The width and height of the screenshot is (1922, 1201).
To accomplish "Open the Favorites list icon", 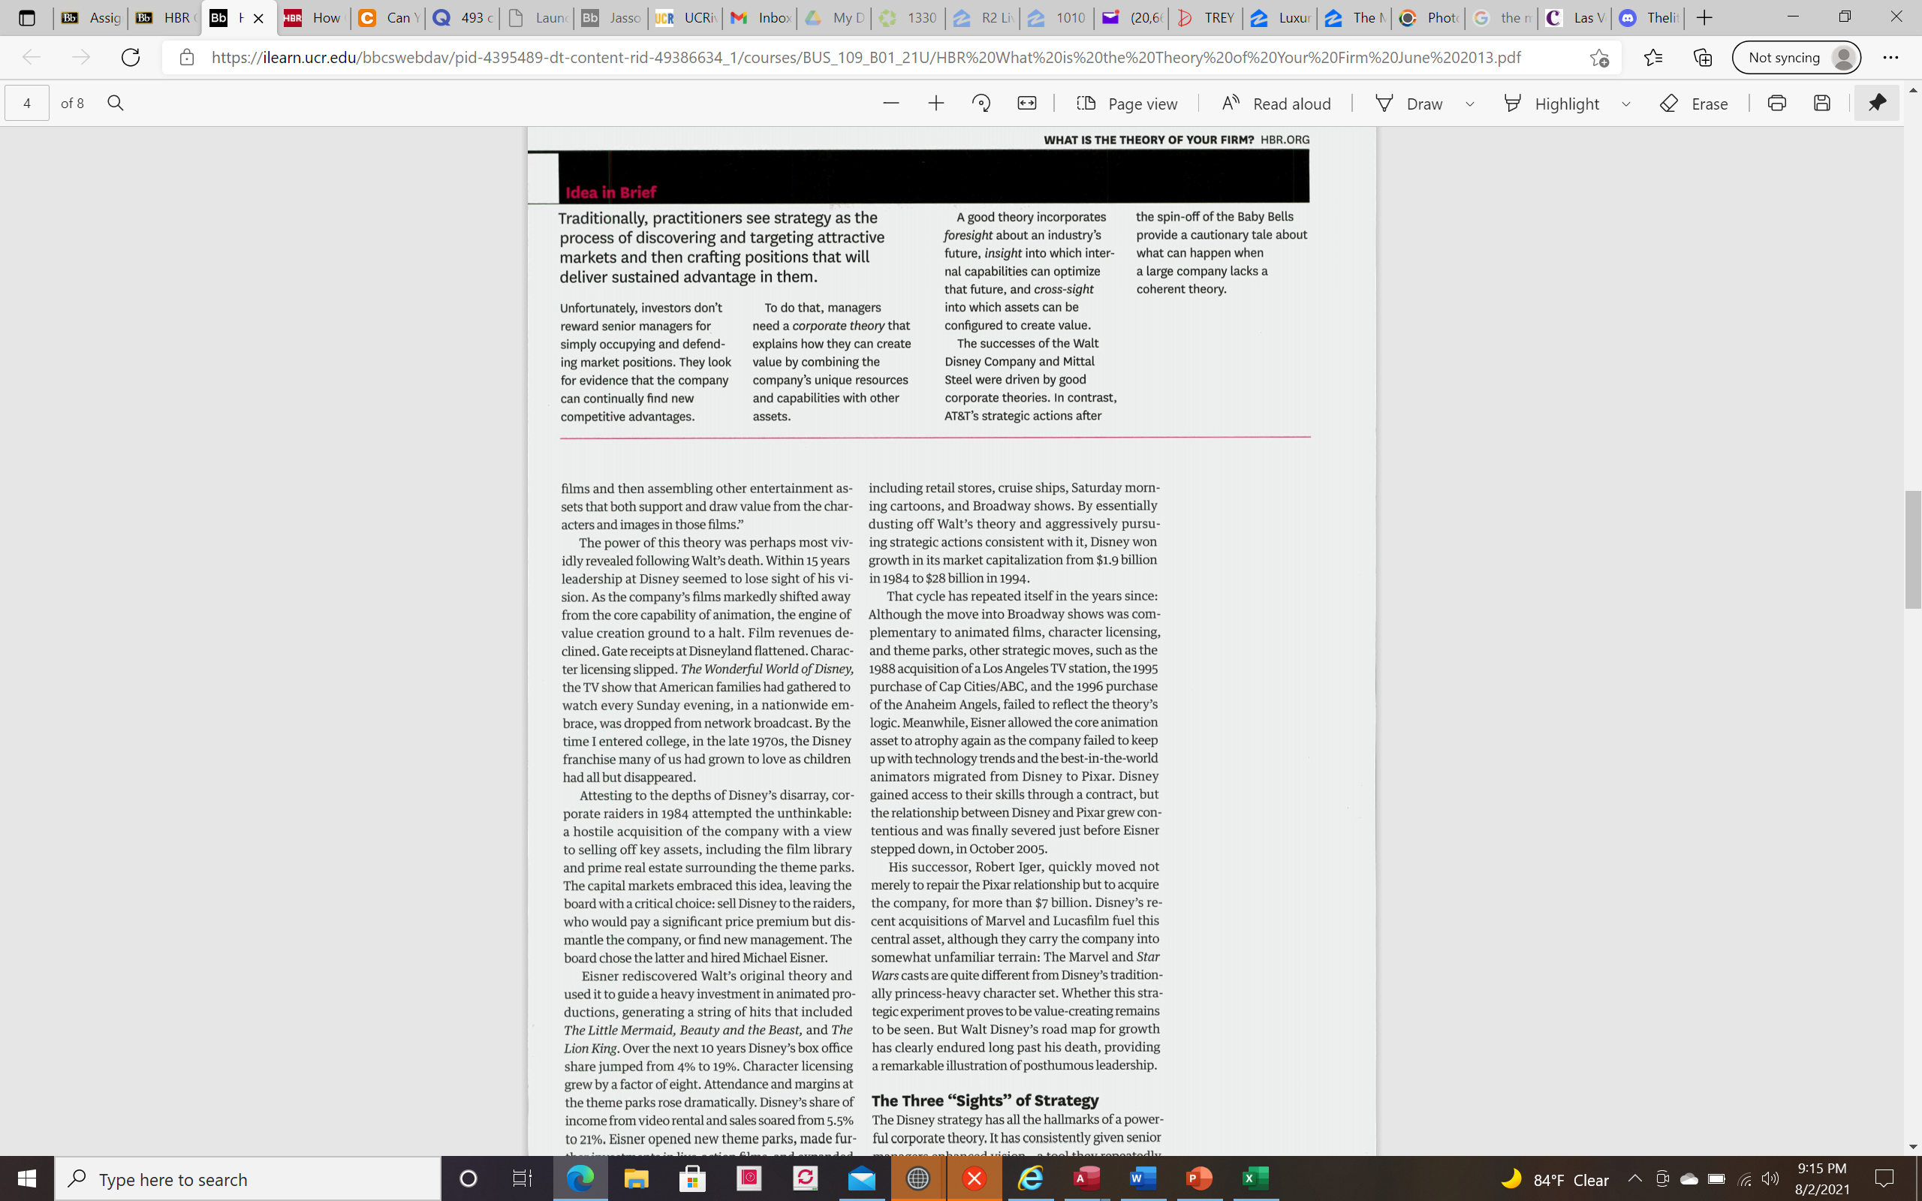I will coord(1652,57).
